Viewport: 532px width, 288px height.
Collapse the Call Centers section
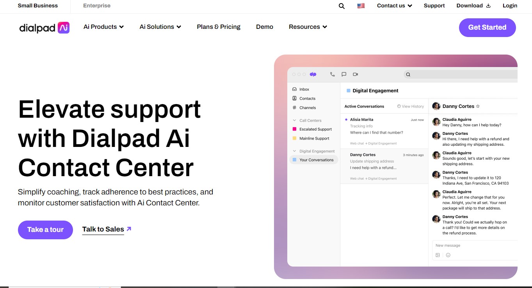tap(295, 120)
